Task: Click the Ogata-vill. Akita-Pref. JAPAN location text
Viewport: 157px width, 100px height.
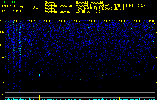Action: [x=111, y=6]
